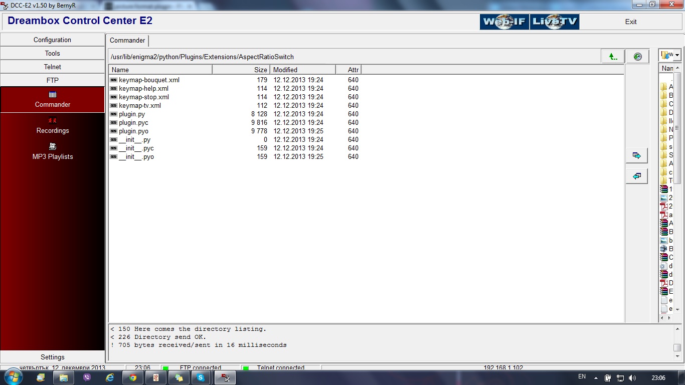Select plugin.pyc file

click(x=133, y=122)
